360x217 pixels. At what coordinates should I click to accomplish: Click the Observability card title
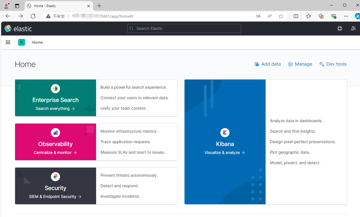(55, 144)
